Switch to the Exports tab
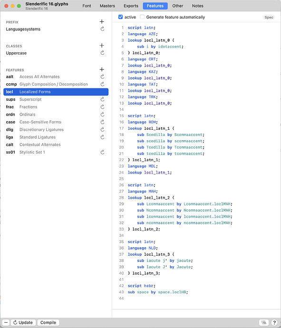Screen dimensions: 281x328 (131, 6)
